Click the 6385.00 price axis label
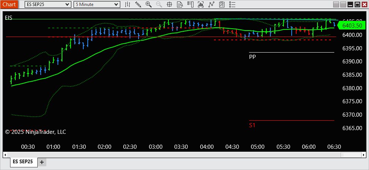This screenshot has width=369, height=170. (x=352, y=75)
